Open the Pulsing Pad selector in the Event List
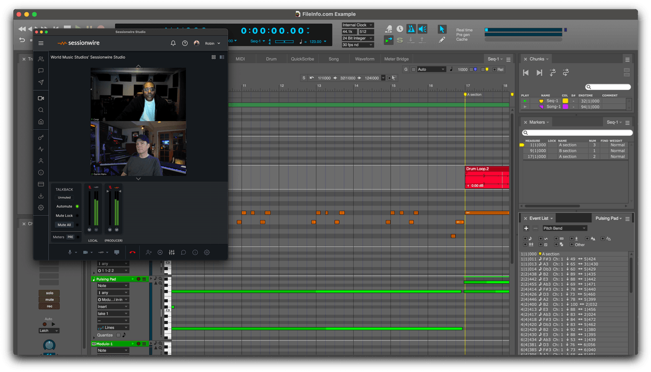651x372 pixels. (609, 218)
